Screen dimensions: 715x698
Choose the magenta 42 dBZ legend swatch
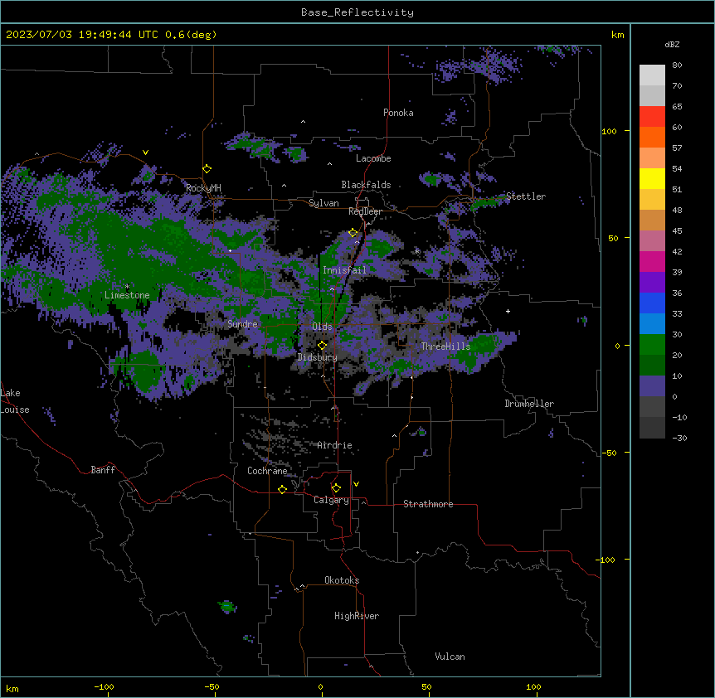652,261
